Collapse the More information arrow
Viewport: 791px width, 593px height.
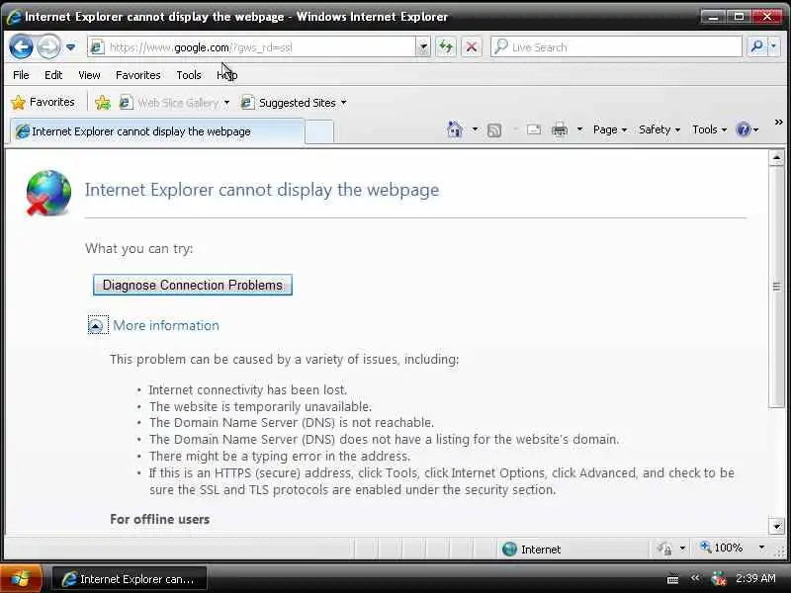point(95,326)
